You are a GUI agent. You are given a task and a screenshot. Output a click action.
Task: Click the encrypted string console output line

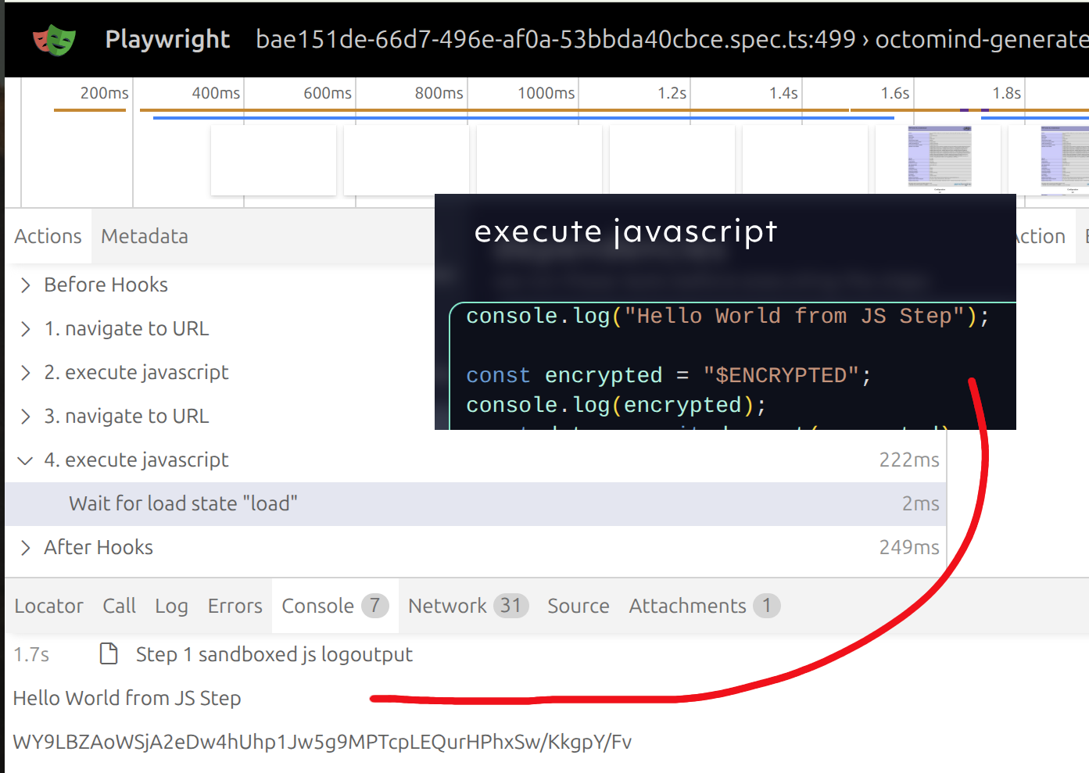click(322, 742)
